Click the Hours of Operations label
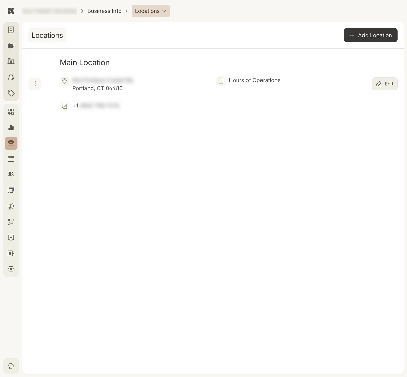 tap(254, 80)
